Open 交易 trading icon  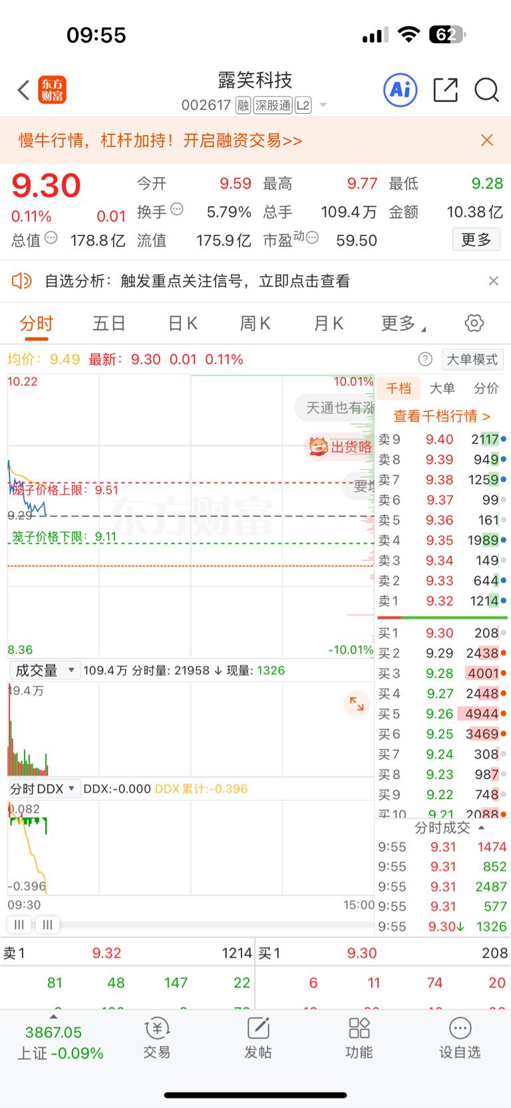[157, 1038]
